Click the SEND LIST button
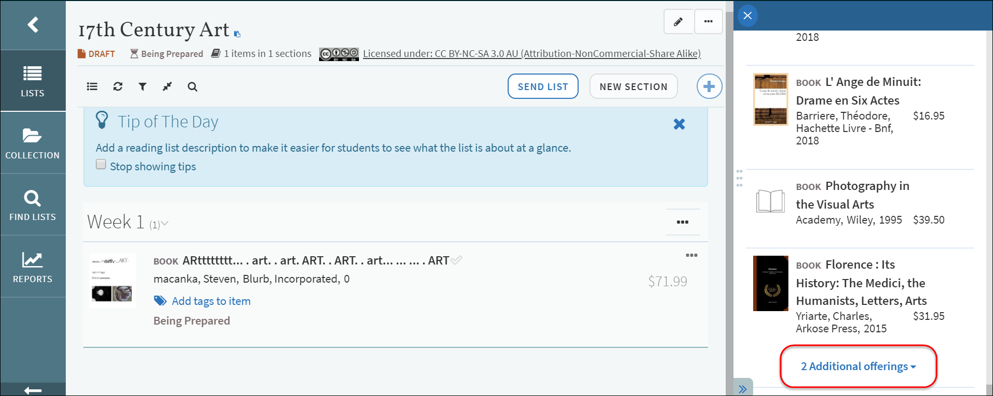This screenshot has width=993, height=396. (542, 86)
